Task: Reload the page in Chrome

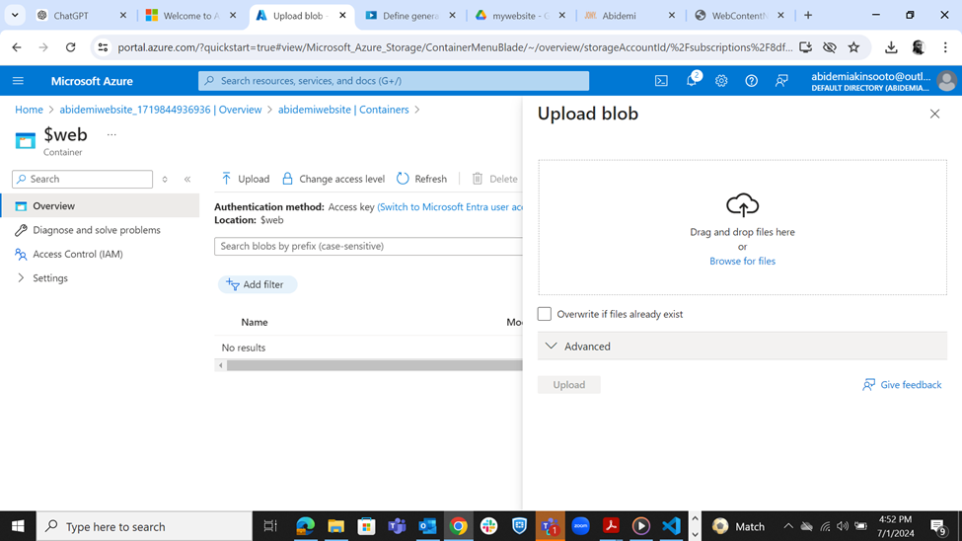Action: (71, 47)
